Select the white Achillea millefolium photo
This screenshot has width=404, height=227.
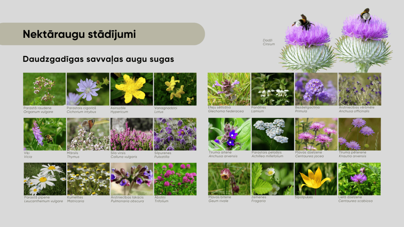click(x=273, y=134)
